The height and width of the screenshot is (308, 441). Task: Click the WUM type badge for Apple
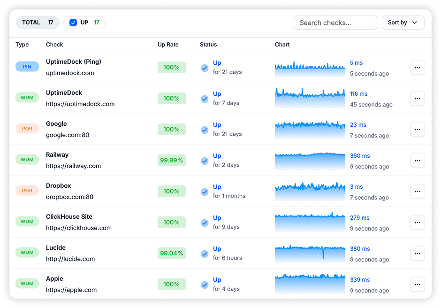27,284
